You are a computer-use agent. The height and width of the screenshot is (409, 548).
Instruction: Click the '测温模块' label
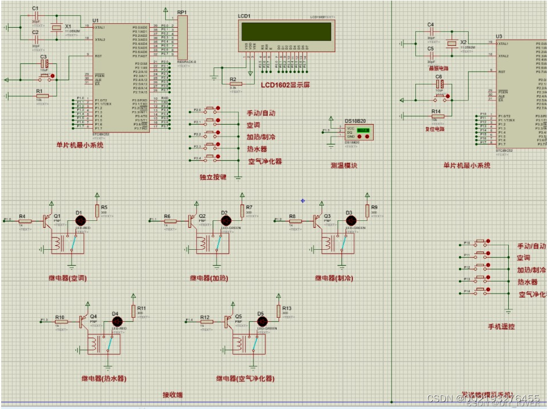point(344,165)
